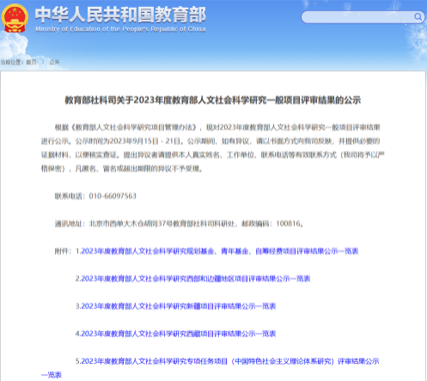Click the 当前位置 breadcrumb label
427x381 pixels.
(x=11, y=62)
